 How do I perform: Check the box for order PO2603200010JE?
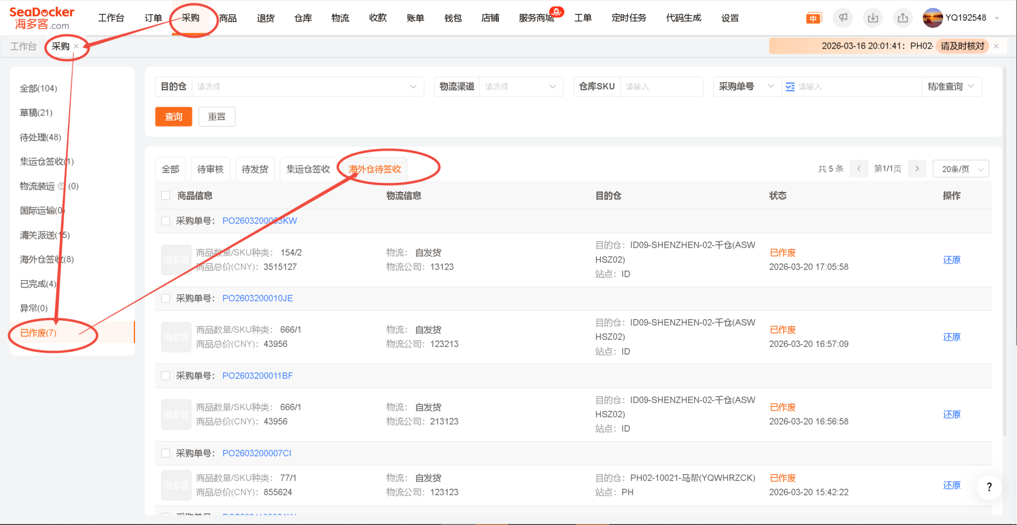point(166,299)
